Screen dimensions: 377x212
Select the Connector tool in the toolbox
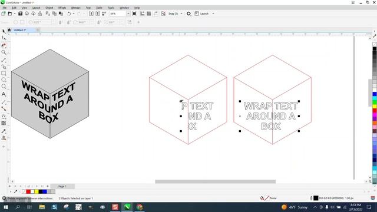point(4,109)
